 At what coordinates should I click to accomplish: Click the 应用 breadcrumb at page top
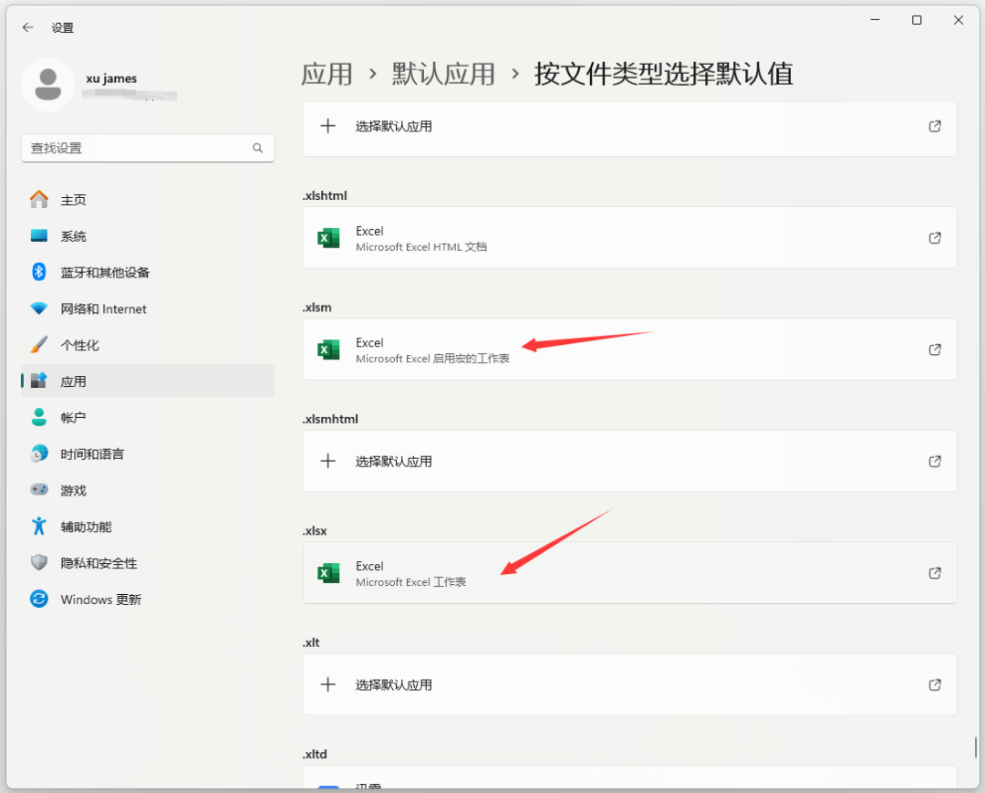(327, 74)
